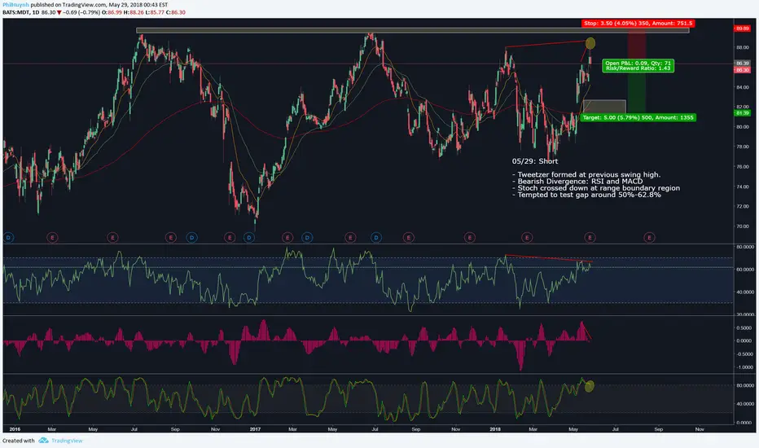Click the TradingView link in footer
Image resolution: width=759 pixels, height=448 pixels.
click(x=67, y=441)
